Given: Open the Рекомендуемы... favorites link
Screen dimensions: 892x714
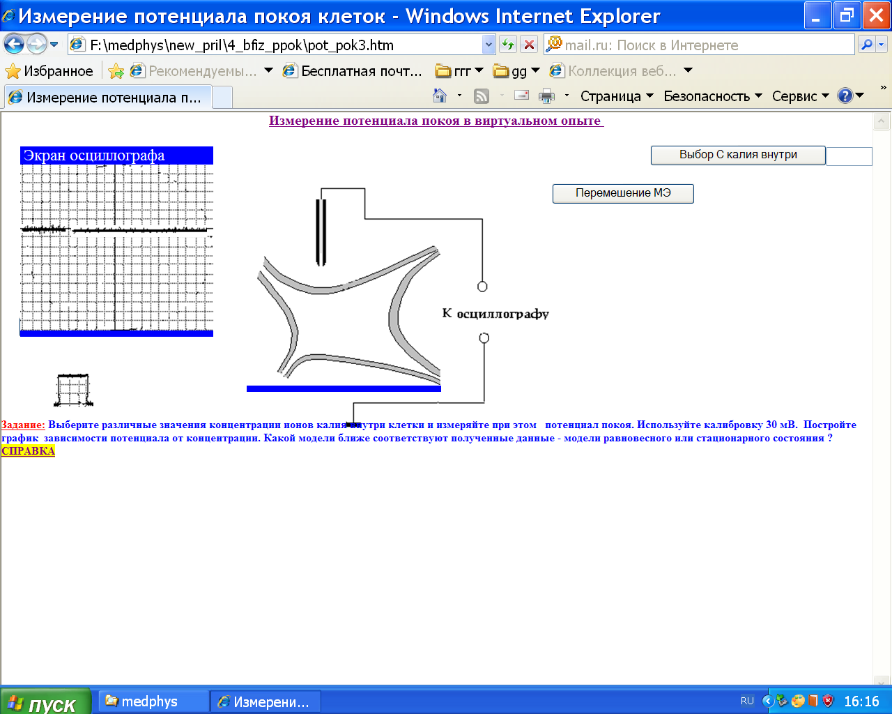Looking at the screenshot, I should (x=194, y=71).
